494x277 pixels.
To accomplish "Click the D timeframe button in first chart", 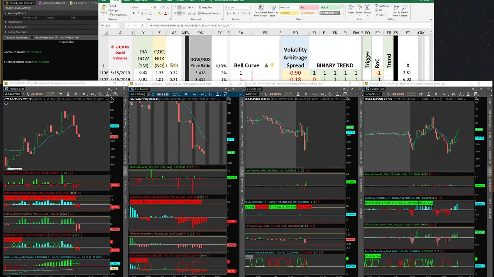I will pyautogui.click(x=84, y=94).
